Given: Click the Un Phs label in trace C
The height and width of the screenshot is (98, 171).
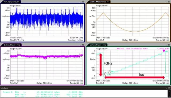Looking at the screenshot, I should (x=92, y=16).
